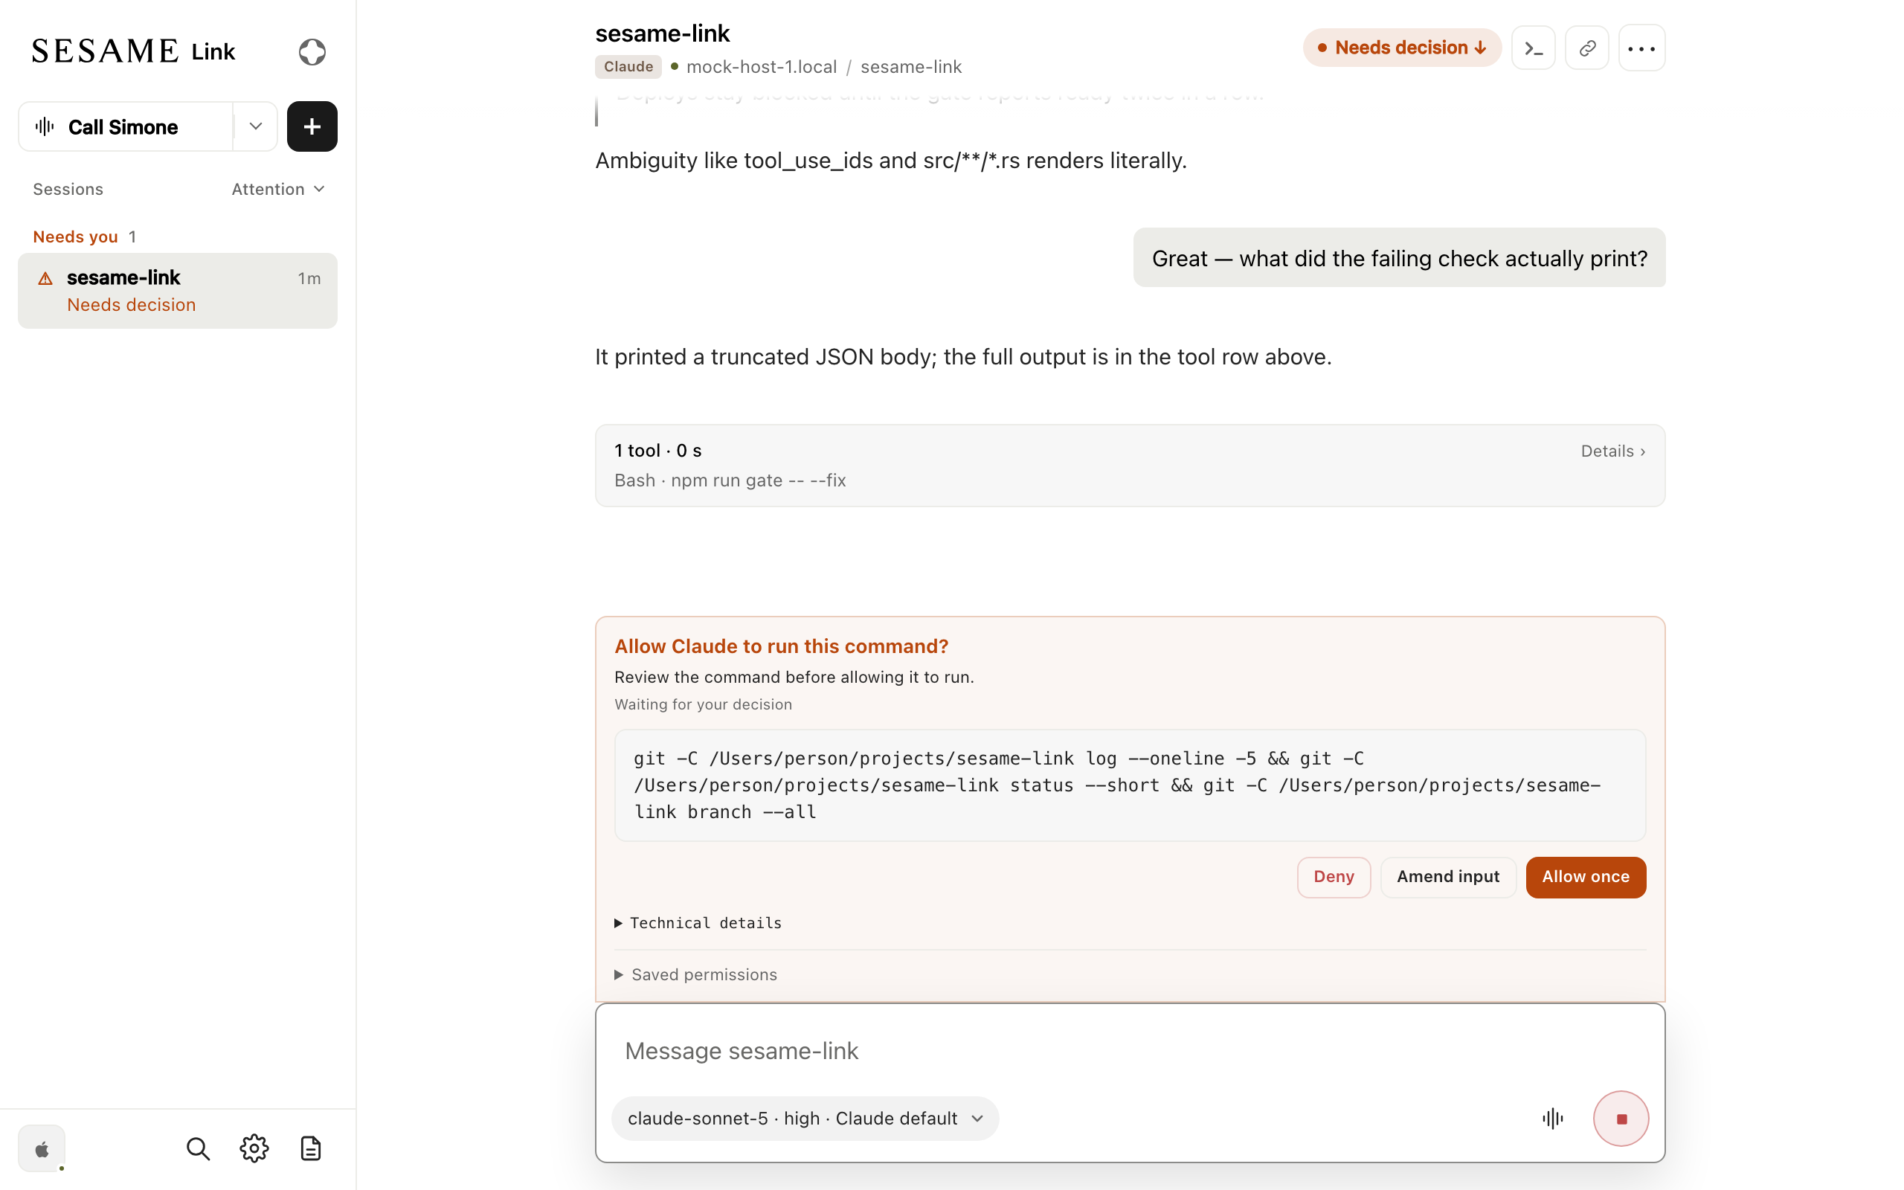Open the claude-sonnet-5 model selector dropdown
Screen dimensions: 1904x1190
805,1119
